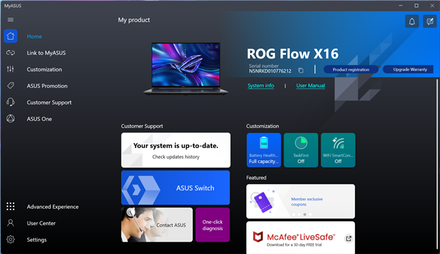Open the User Center menu item
Viewport: 440px width, 254px height.
[x=41, y=223]
